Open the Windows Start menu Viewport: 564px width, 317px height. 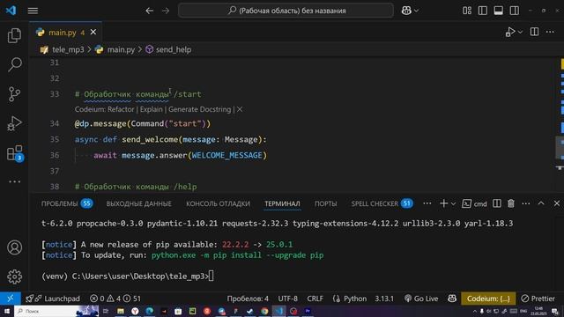coord(7,311)
